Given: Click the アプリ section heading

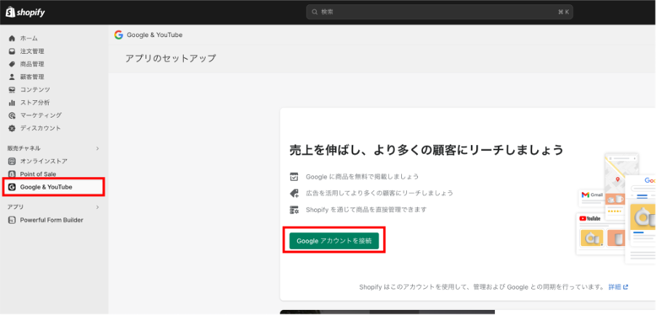Looking at the screenshot, I should pyautogui.click(x=15, y=207).
